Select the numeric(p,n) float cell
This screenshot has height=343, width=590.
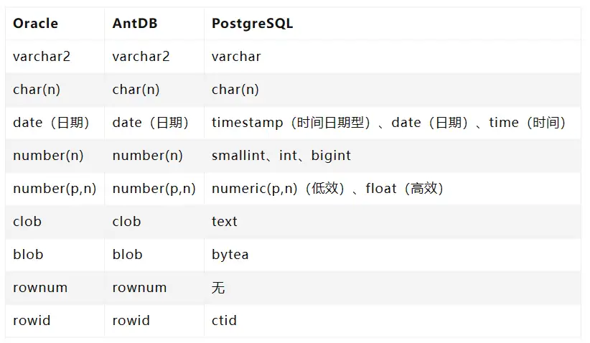328,189
